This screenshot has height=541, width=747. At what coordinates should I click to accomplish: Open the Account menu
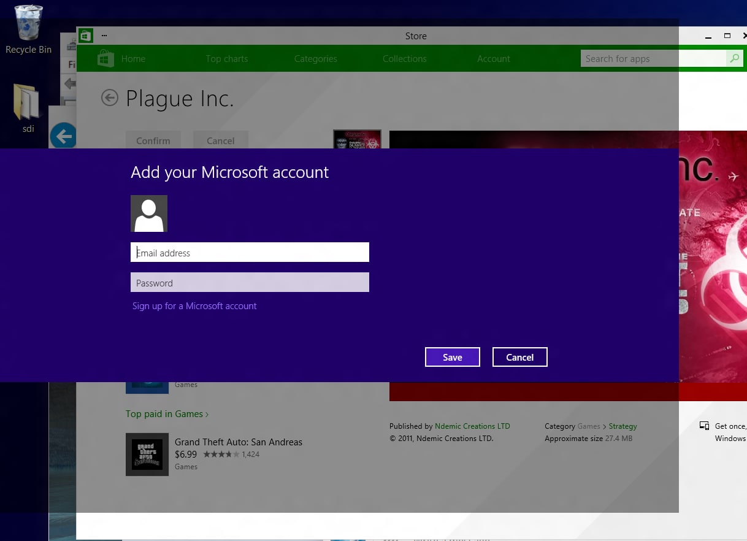pos(494,59)
